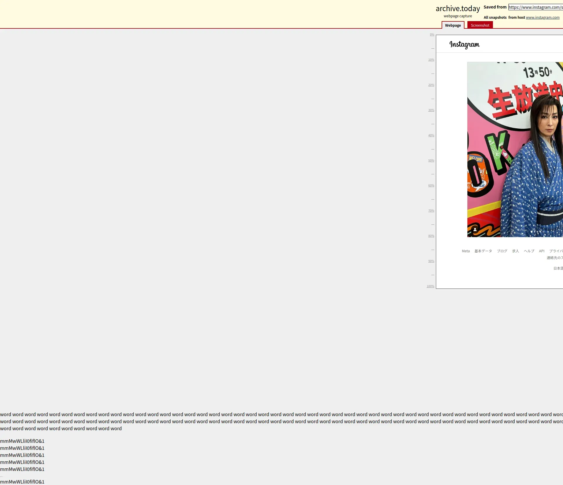
Task: Jump to 60% scroll marker
Action: pos(431,186)
